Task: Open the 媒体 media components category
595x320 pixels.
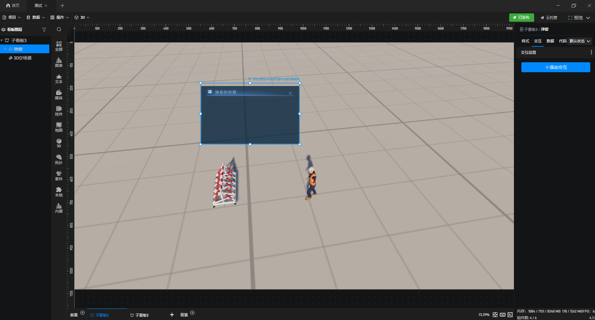Action: (59, 95)
